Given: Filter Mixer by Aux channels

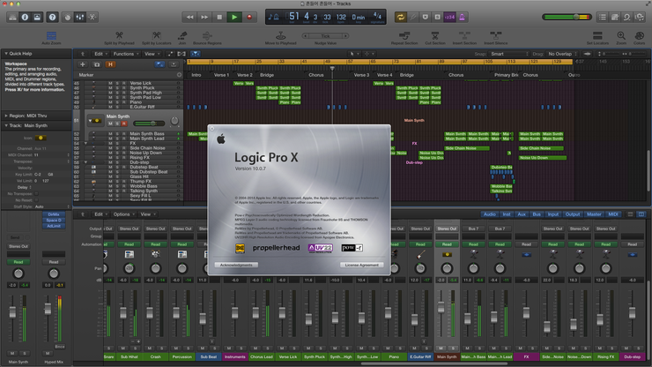Looking at the screenshot, I should [522, 214].
